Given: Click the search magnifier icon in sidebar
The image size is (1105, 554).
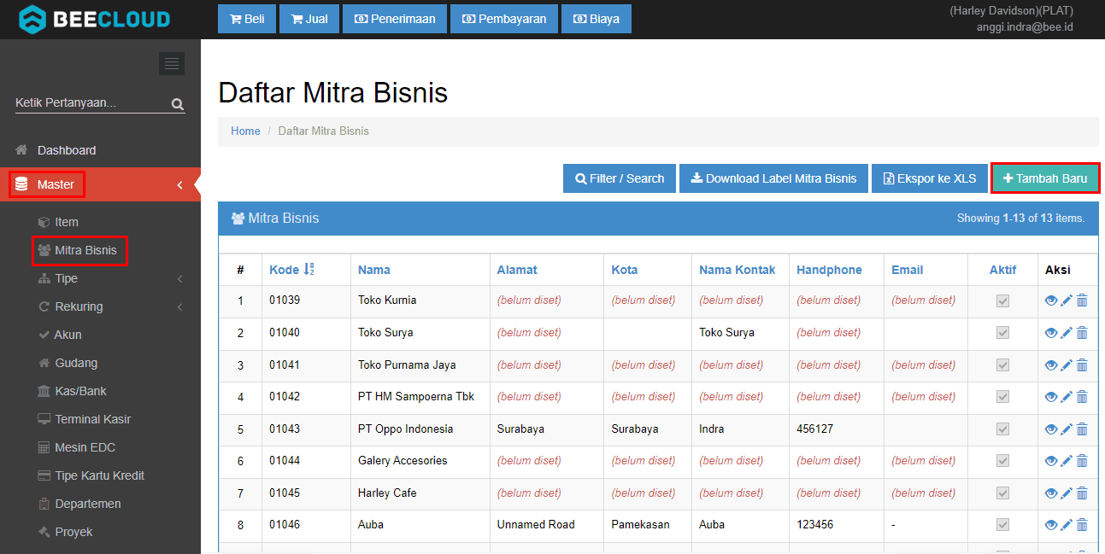Looking at the screenshot, I should (x=178, y=104).
